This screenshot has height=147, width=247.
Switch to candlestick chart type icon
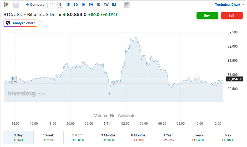pos(6,5)
